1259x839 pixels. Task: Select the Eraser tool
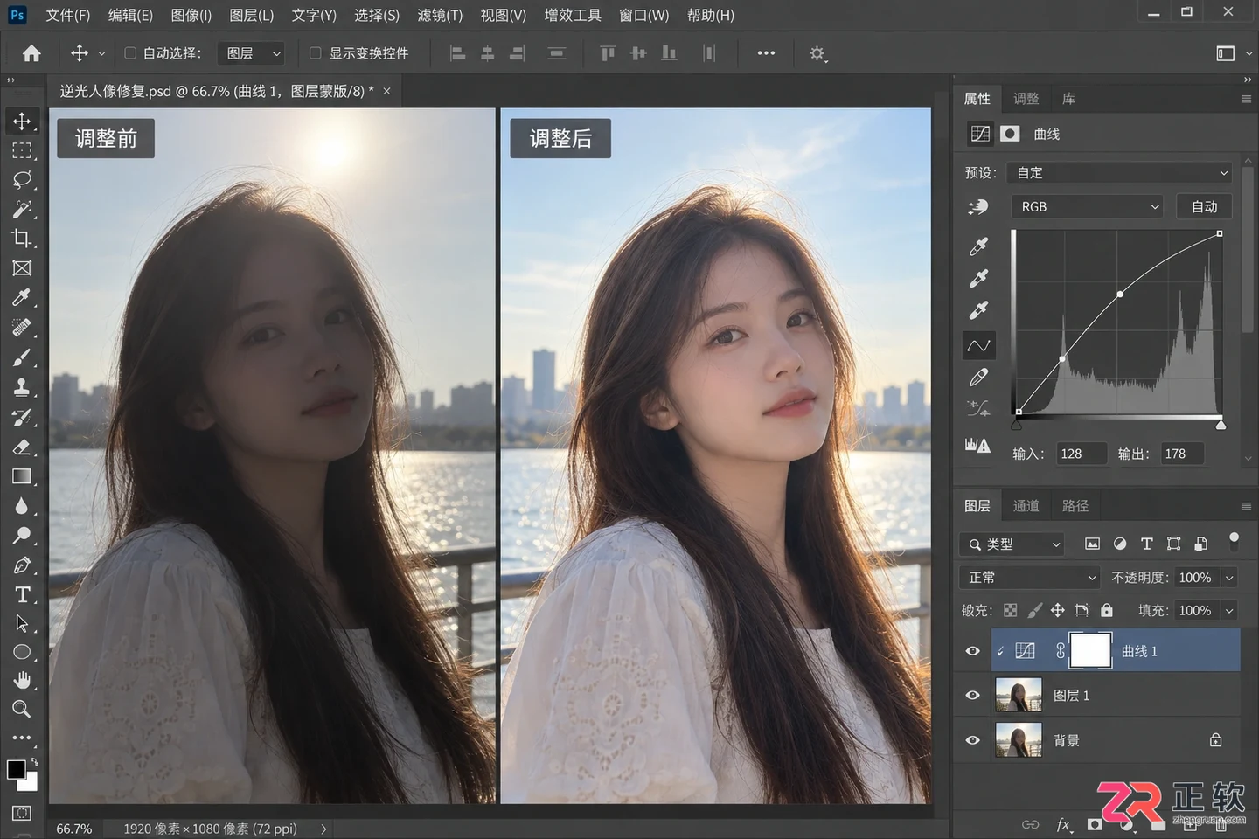pyautogui.click(x=22, y=447)
